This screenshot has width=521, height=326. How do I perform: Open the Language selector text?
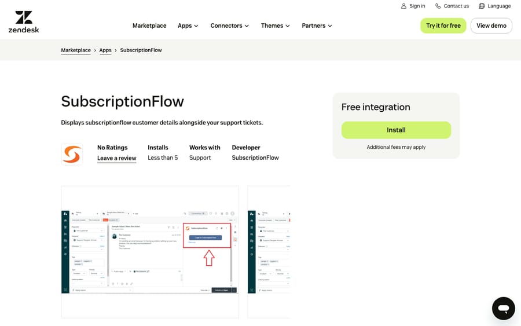point(499,6)
